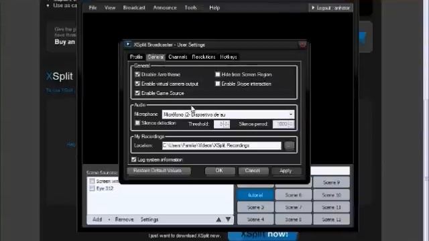429x241 pixels.
Task: Click the Silence period stepper arrows
Action: click(x=291, y=124)
